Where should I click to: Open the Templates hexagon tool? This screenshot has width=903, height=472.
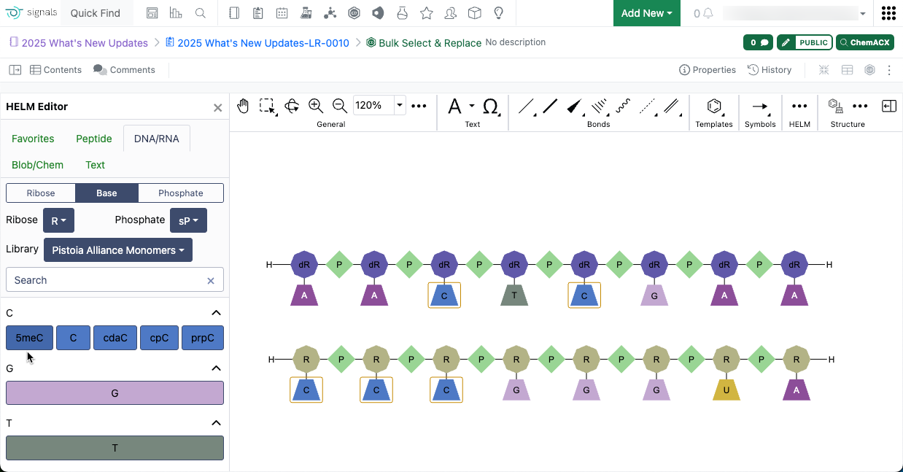[714, 107]
